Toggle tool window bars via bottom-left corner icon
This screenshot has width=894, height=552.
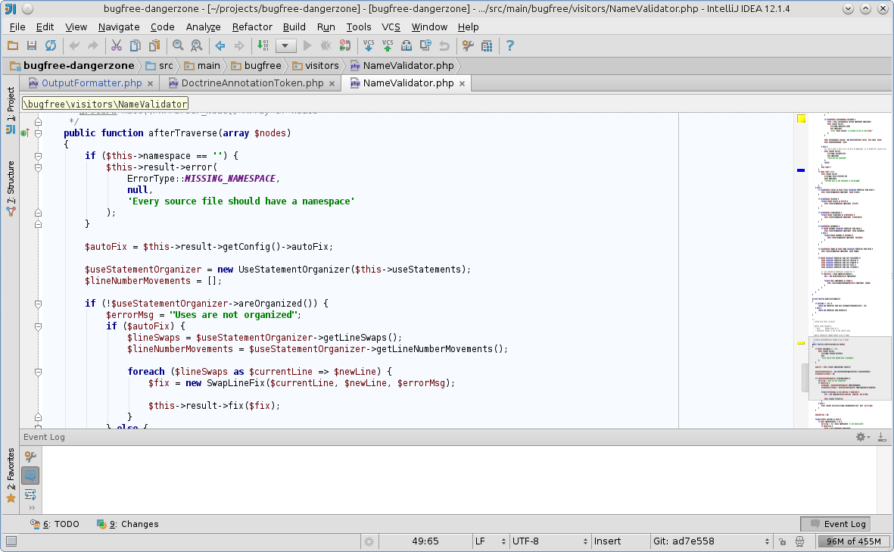pyautogui.click(x=11, y=541)
